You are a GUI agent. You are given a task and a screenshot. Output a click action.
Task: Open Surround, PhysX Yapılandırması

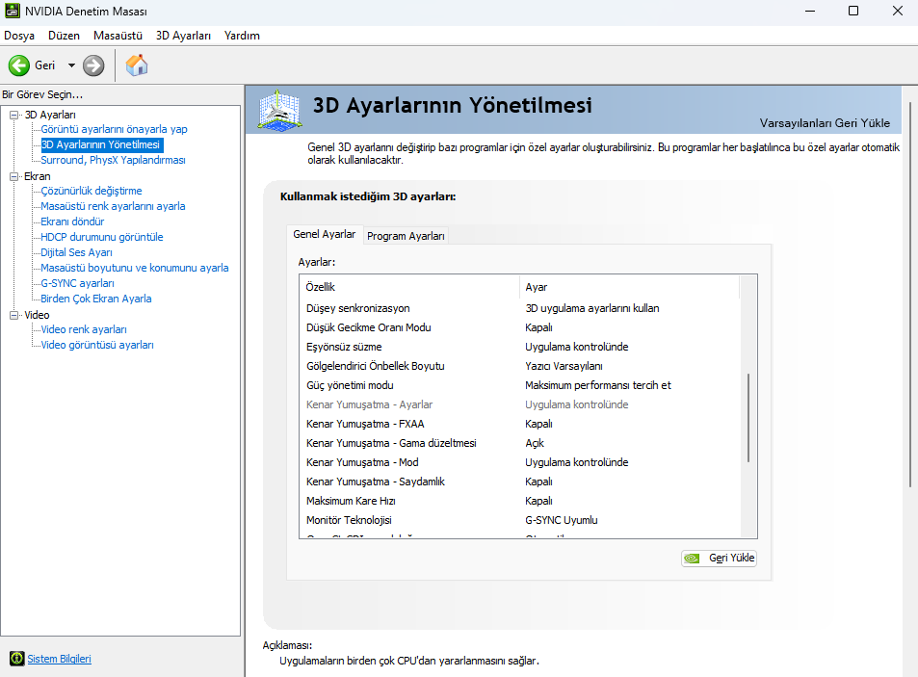coord(113,160)
